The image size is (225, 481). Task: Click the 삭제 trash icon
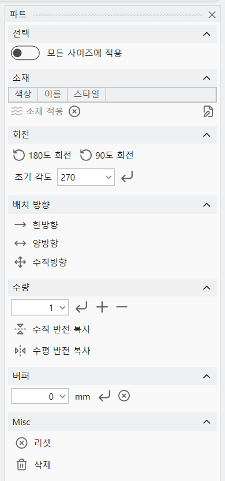(21, 465)
